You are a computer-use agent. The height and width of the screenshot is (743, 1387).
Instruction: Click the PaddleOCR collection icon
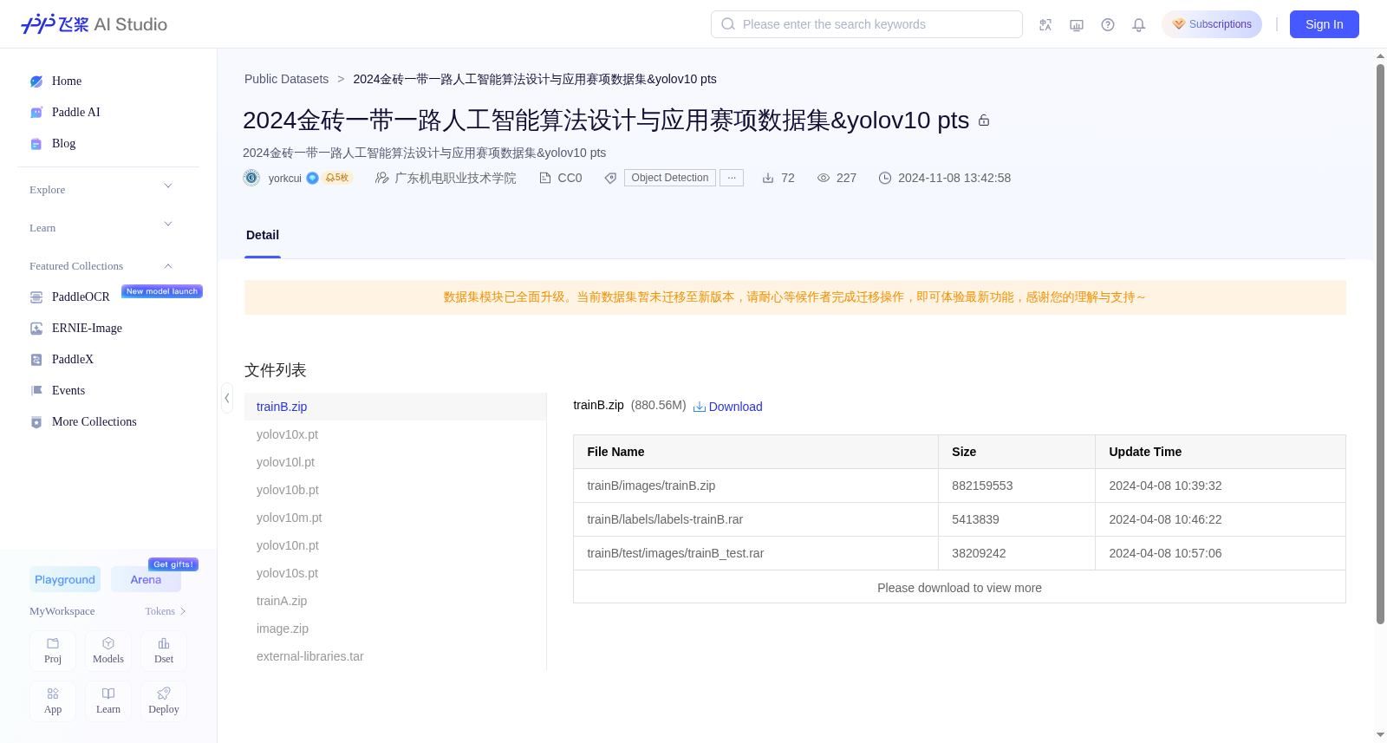coord(36,297)
